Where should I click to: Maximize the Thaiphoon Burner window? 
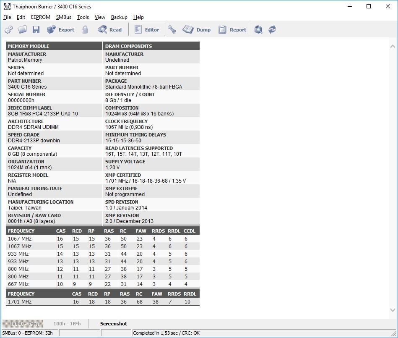(369, 6)
